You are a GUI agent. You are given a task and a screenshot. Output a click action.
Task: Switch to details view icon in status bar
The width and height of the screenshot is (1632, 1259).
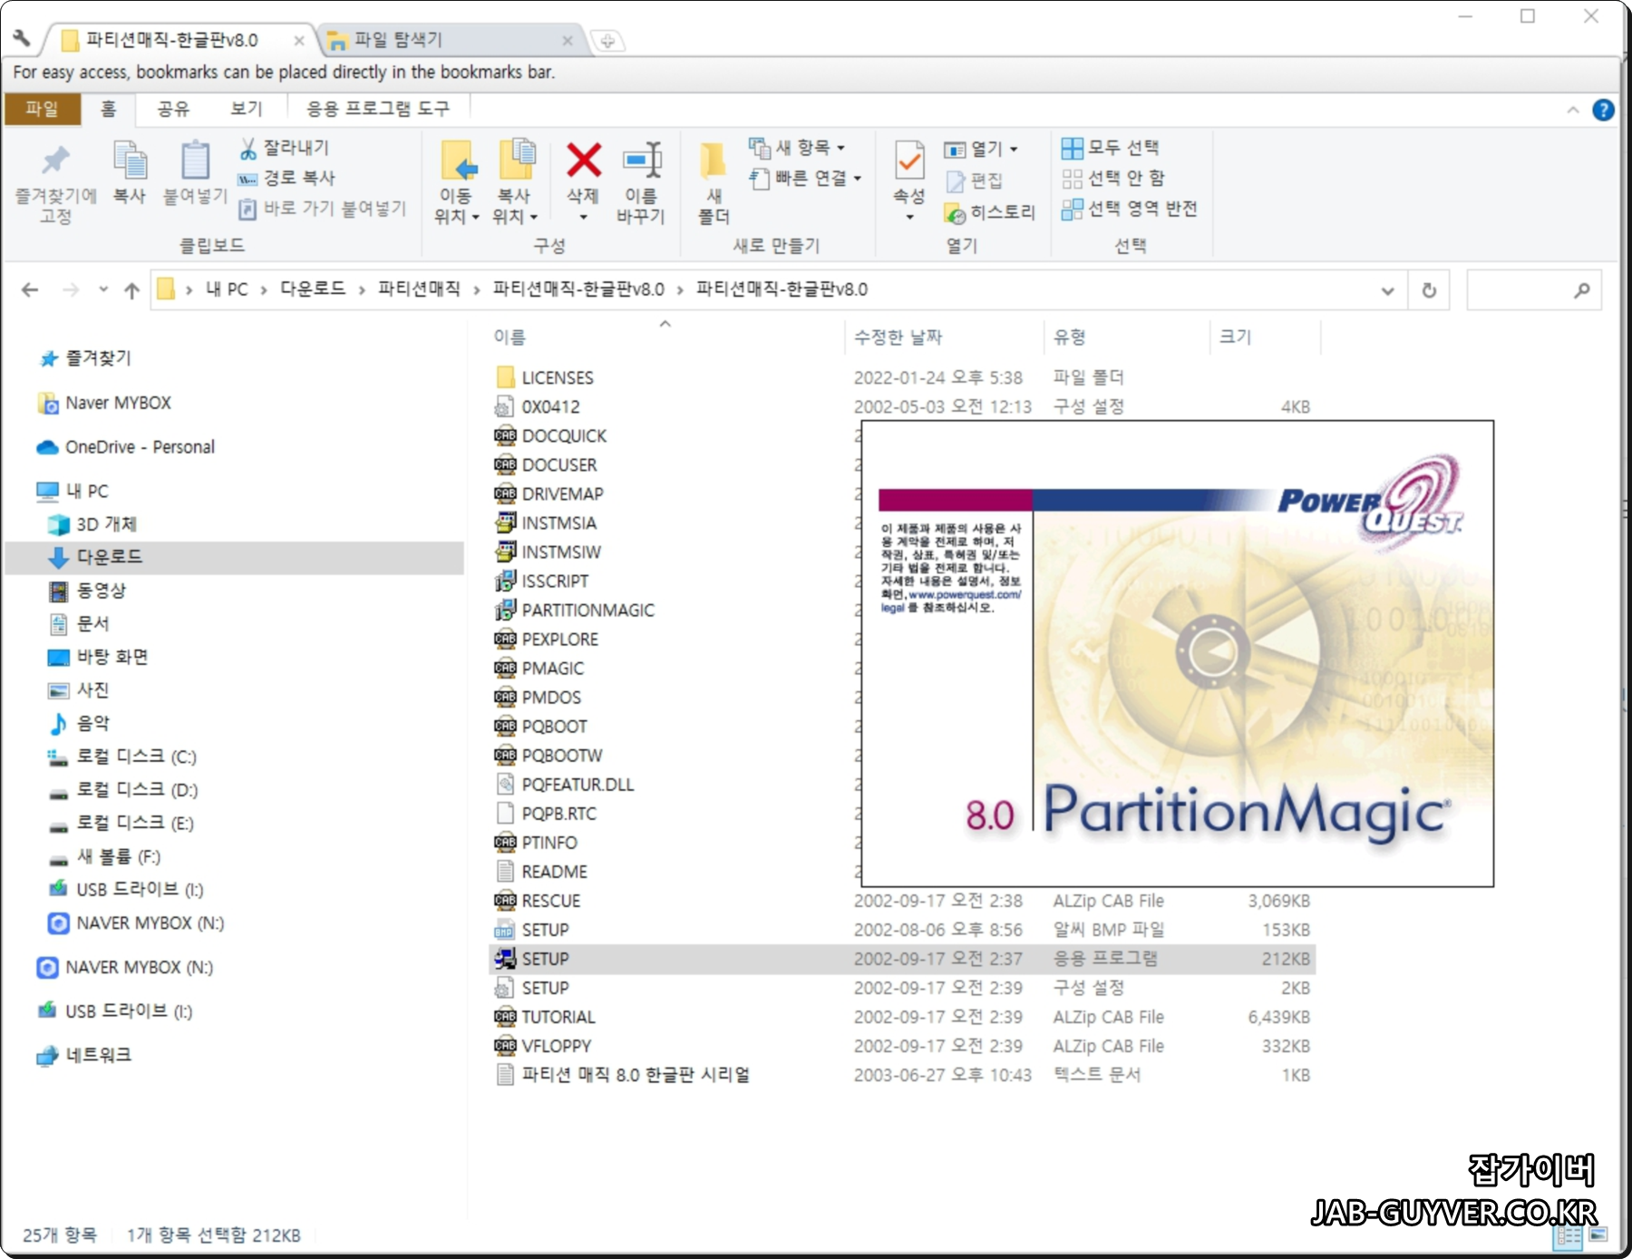click(1569, 1235)
